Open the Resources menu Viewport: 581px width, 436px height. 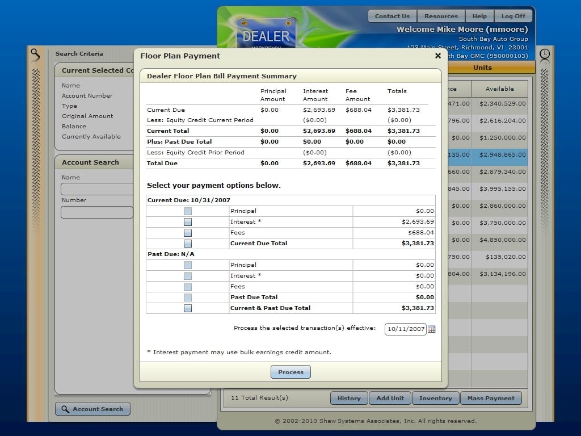[441, 16]
